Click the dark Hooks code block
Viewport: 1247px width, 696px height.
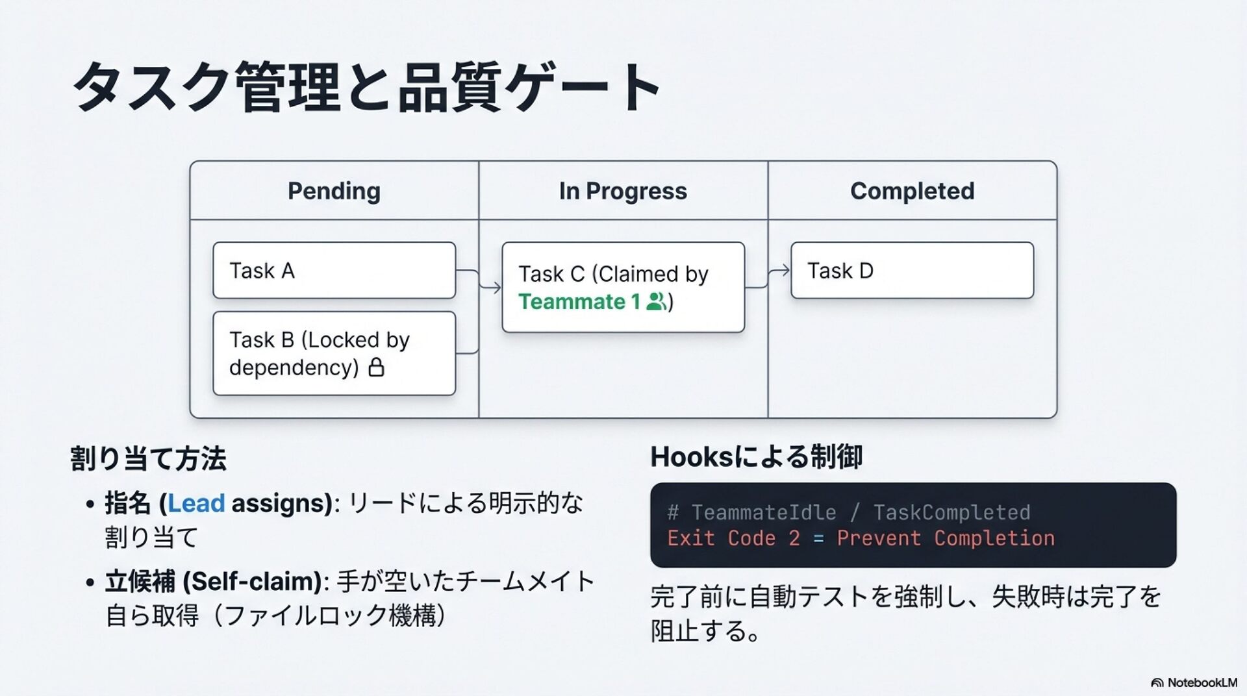coord(913,525)
